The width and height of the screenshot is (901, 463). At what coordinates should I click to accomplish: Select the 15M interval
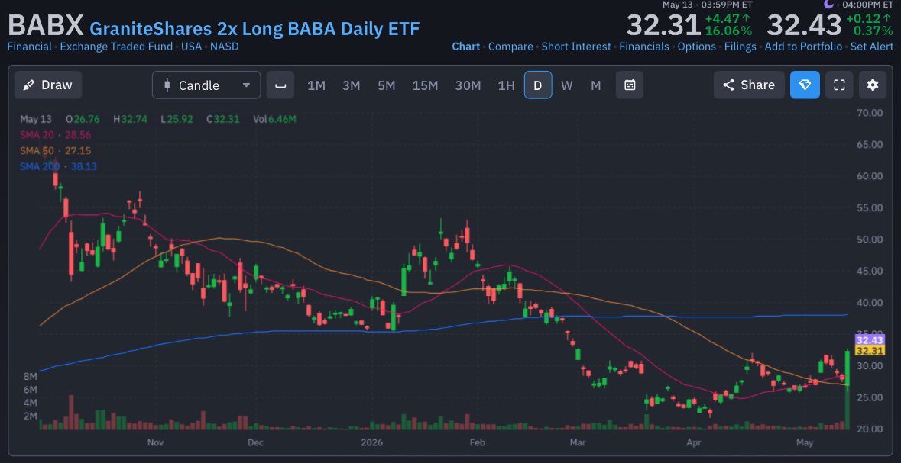(425, 85)
